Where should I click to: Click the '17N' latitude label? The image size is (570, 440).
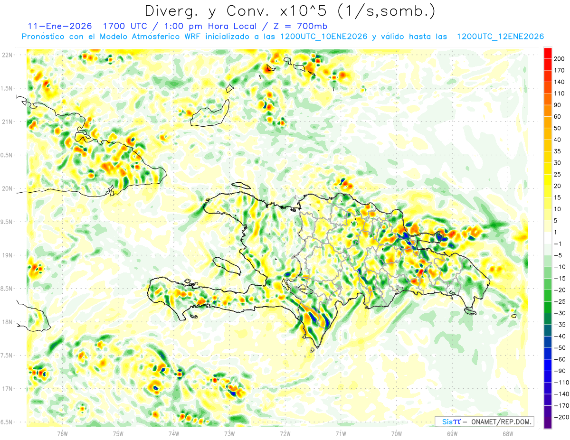(7, 389)
